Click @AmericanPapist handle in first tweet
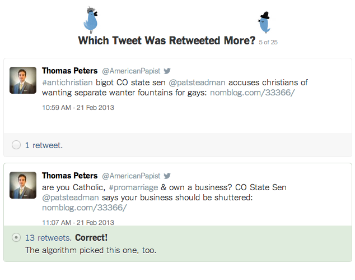 click(x=131, y=71)
